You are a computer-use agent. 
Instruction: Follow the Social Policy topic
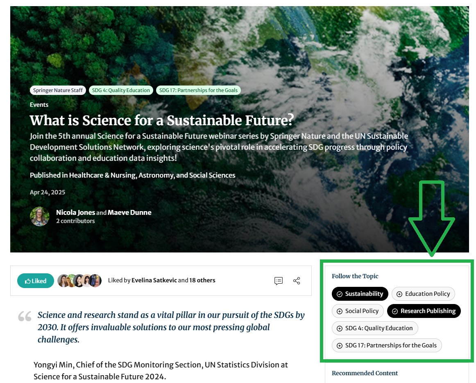click(358, 311)
